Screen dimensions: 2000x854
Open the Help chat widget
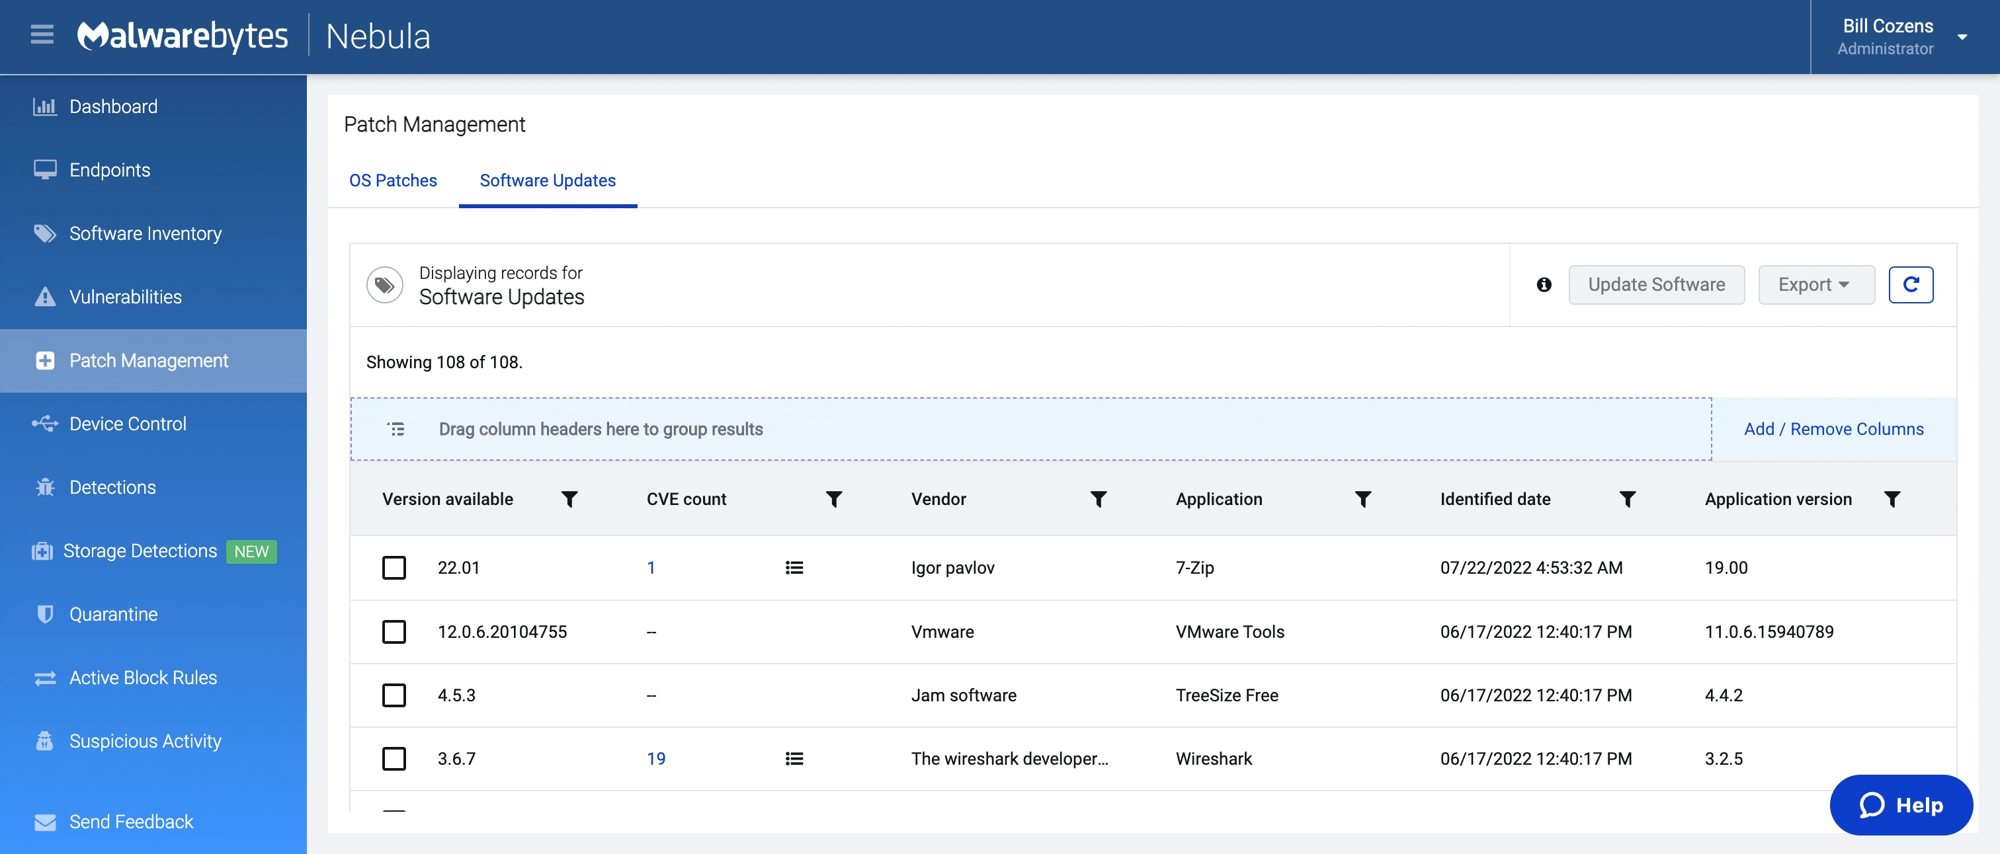tap(1901, 805)
